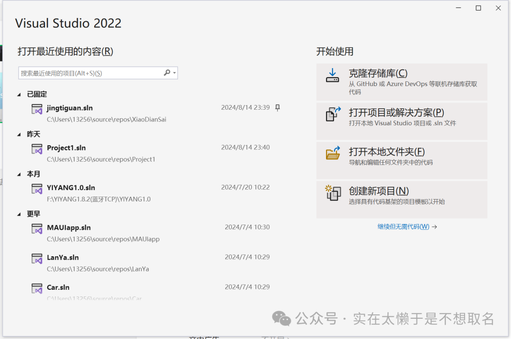Collapse the 昨天 group
Screen dimensions: 511x339
pos(19,134)
